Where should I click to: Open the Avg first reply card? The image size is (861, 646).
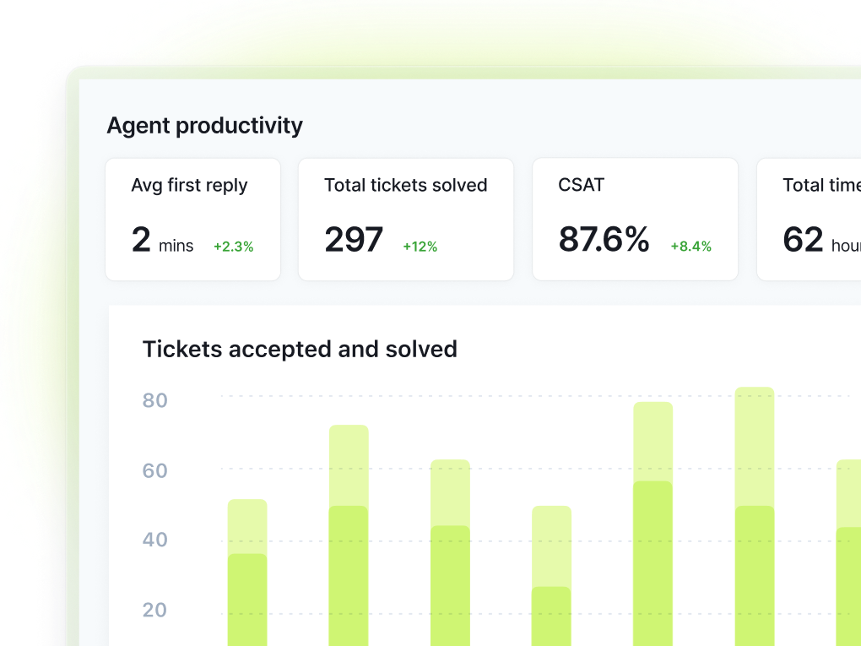point(192,219)
